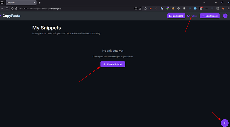Reload the page with the refresh icon
This screenshot has height=127, width=230.
7,9
